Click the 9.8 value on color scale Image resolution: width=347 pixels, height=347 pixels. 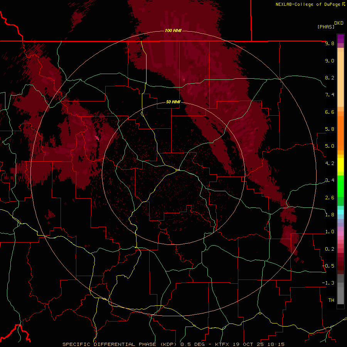330,43
